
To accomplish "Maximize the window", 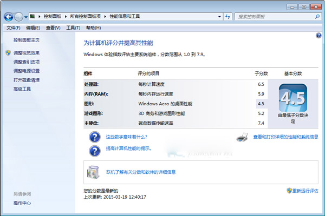I will 304,7.
